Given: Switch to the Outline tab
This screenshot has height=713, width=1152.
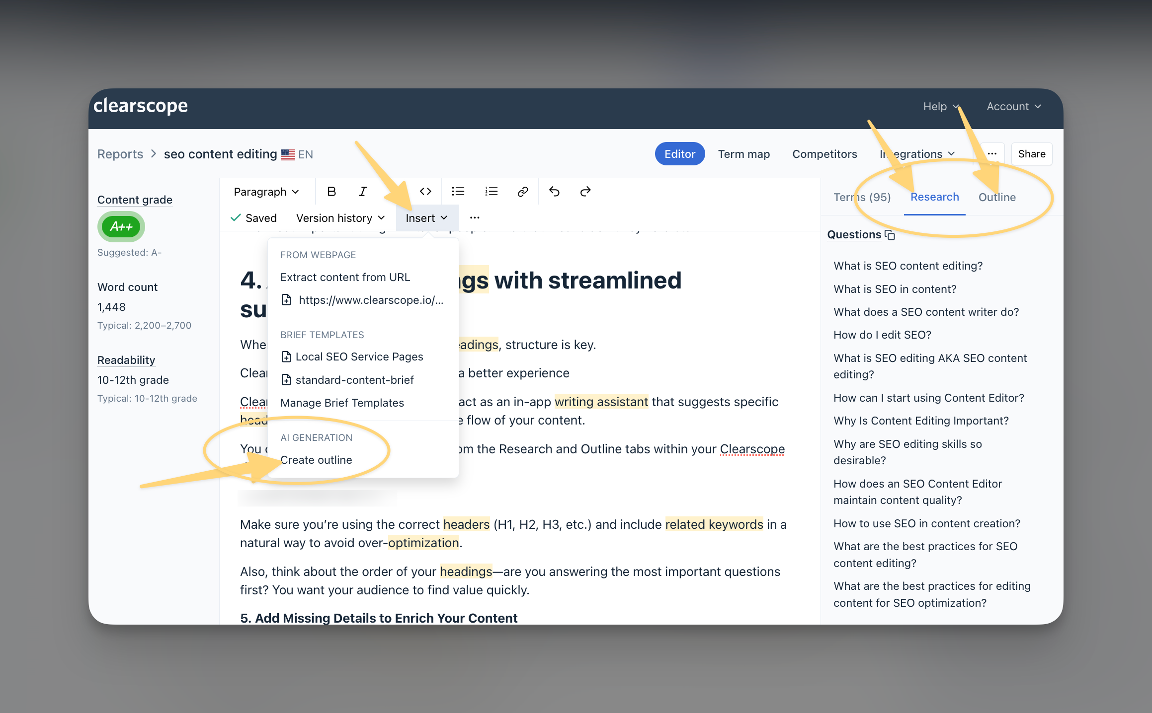Looking at the screenshot, I should tap(996, 197).
